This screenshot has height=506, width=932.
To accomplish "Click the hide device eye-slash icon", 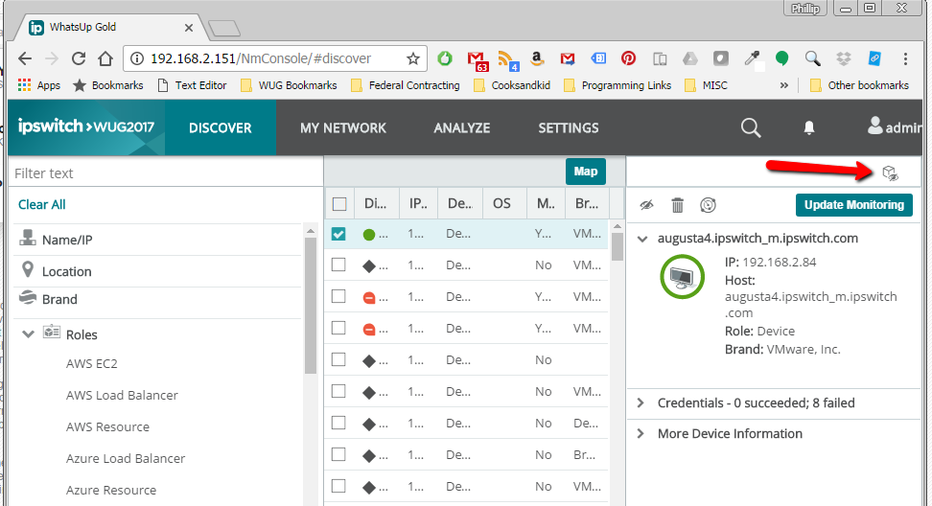I will [x=647, y=205].
